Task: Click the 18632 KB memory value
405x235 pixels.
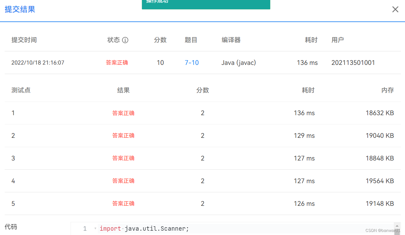Action: 380,113
